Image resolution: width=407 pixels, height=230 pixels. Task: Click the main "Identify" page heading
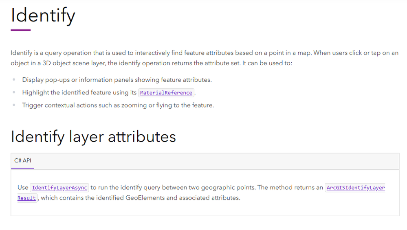click(x=43, y=16)
